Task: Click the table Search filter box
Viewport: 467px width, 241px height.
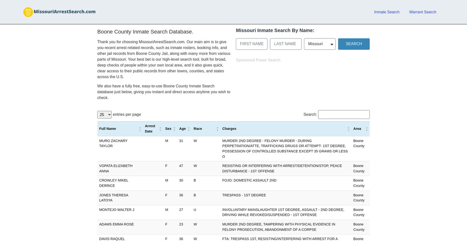Action: pos(344,115)
